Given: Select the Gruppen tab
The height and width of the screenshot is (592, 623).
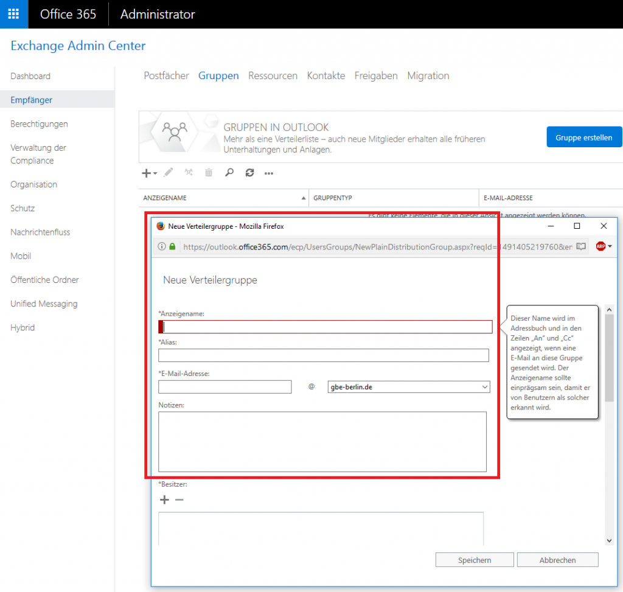Looking at the screenshot, I should click(218, 75).
